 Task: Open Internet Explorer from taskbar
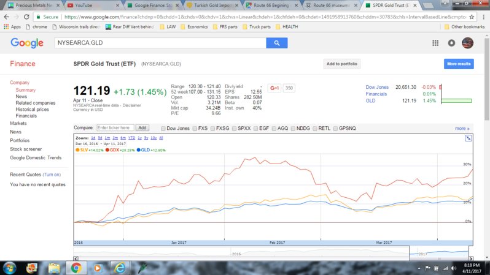click(120, 268)
